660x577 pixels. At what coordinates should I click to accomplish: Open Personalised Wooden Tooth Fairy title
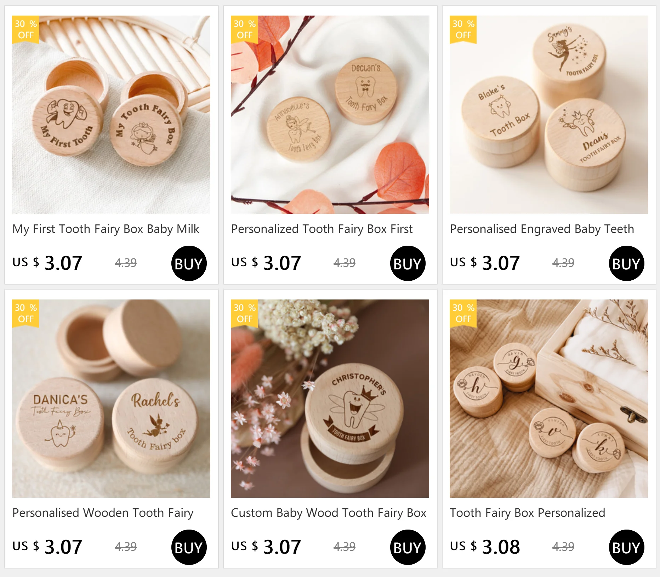click(x=103, y=513)
